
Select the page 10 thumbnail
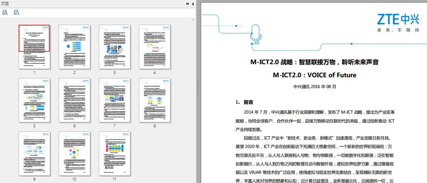(75, 154)
